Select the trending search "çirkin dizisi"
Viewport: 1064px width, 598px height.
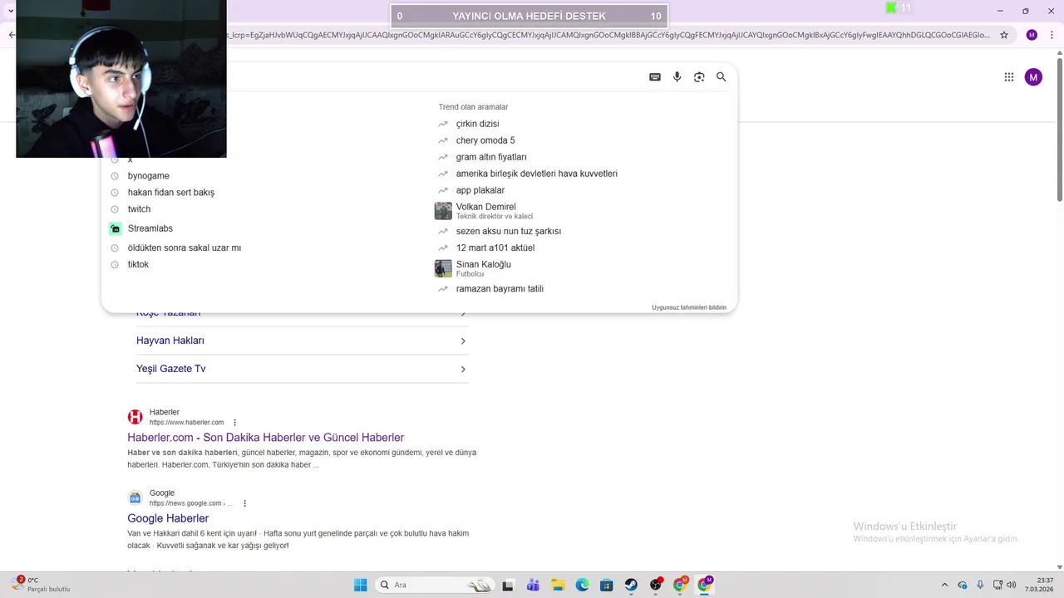coord(477,124)
